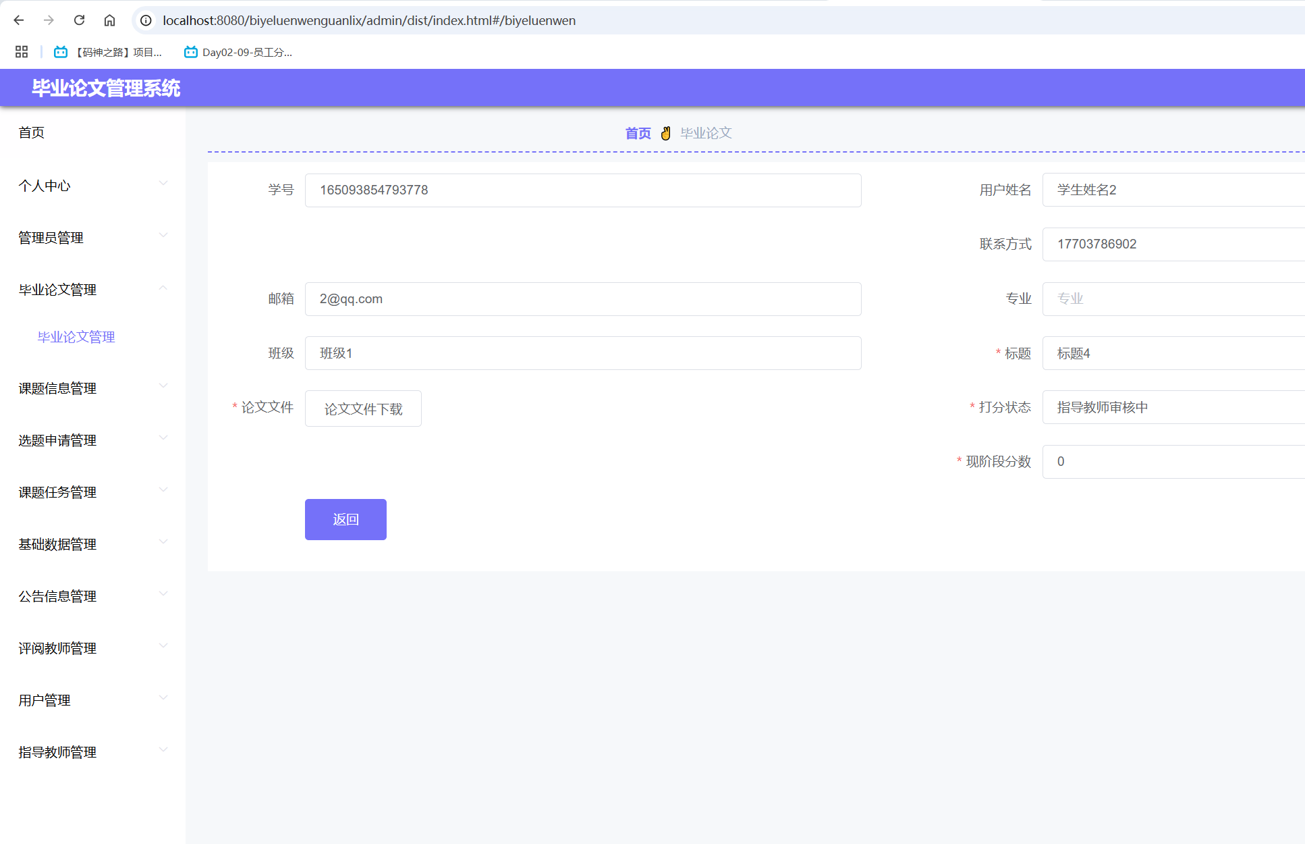The height and width of the screenshot is (844, 1305).
Task: Click the browser forward arrow
Action: [49, 20]
